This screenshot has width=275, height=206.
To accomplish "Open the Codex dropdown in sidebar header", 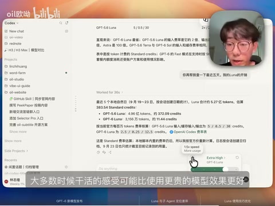I will point(11,23).
